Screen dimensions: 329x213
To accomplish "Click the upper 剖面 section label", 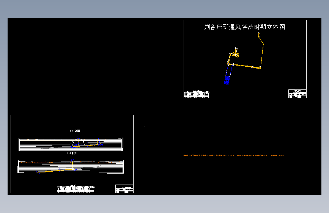I will point(75,131).
